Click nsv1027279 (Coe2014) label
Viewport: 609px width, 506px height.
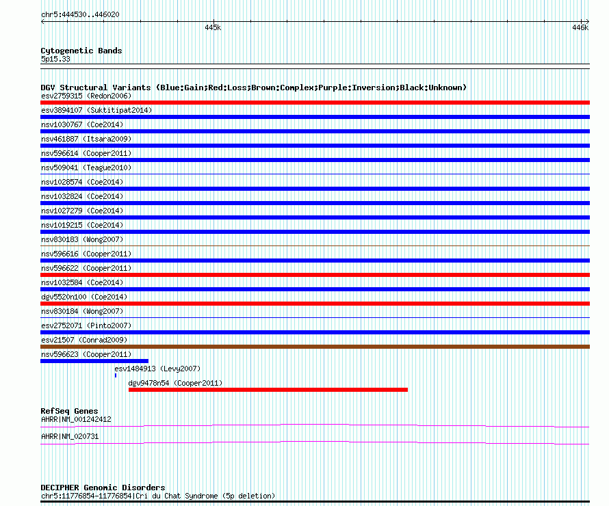(x=82, y=211)
